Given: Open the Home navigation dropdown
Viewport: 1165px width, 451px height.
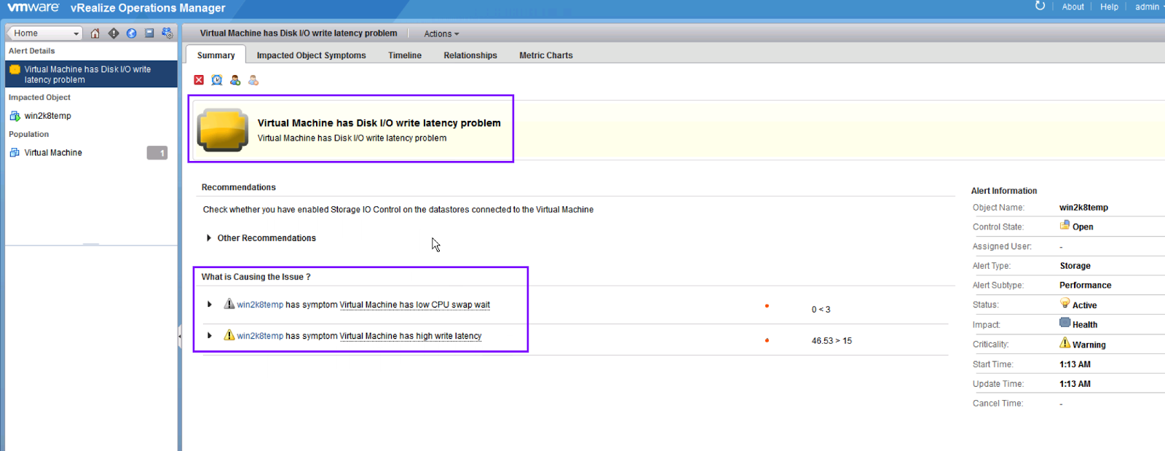Looking at the screenshot, I should tap(45, 34).
